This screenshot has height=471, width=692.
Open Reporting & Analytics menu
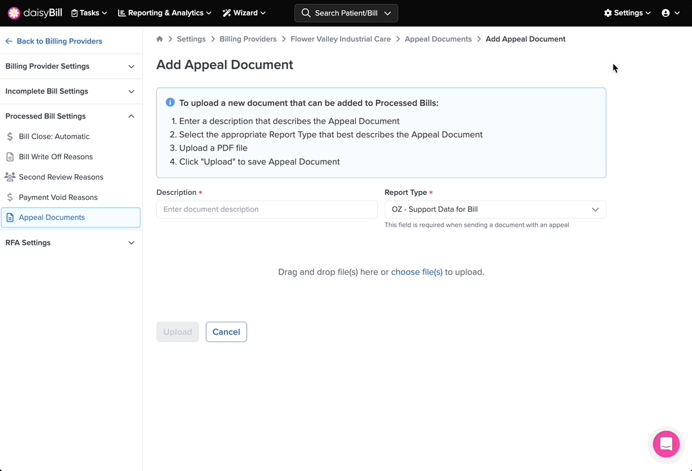coord(165,13)
